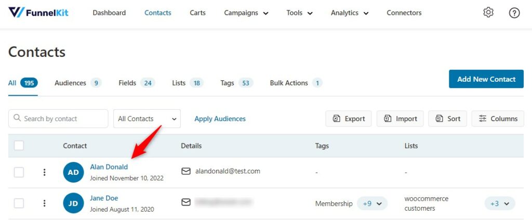Open the three-dot menu for Jane Doe
Screen dimensions: 532x223
[x=44, y=203]
